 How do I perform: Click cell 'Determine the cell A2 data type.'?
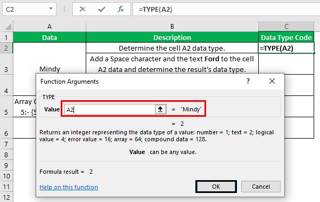[172, 48]
